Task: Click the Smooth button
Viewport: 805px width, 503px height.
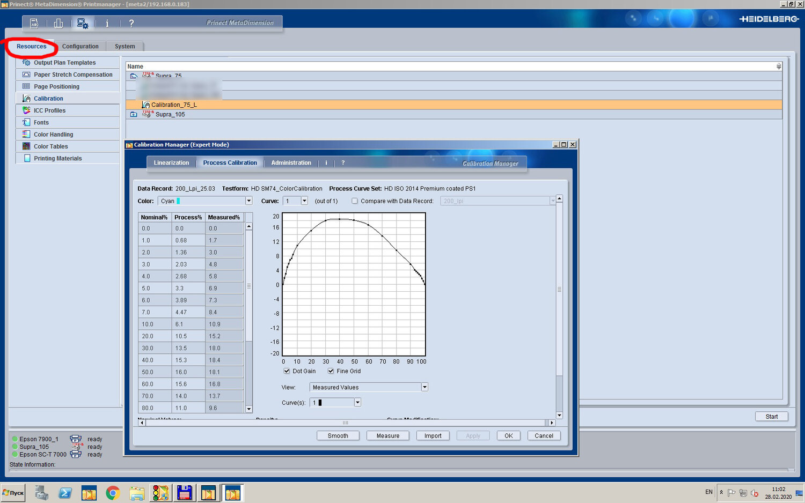Action: coord(338,436)
